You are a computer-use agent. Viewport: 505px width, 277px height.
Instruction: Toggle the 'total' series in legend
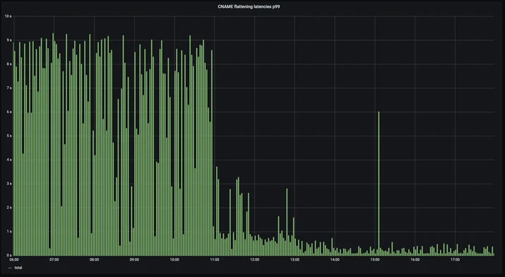point(18,268)
